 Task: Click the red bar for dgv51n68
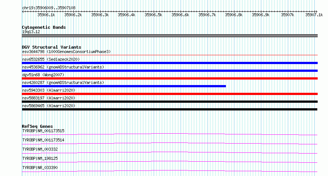point(170,78)
